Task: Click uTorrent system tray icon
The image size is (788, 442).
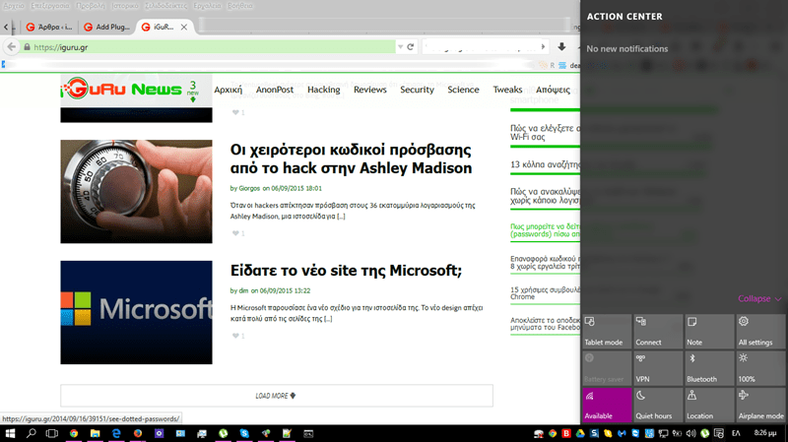Action: coord(704,433)
